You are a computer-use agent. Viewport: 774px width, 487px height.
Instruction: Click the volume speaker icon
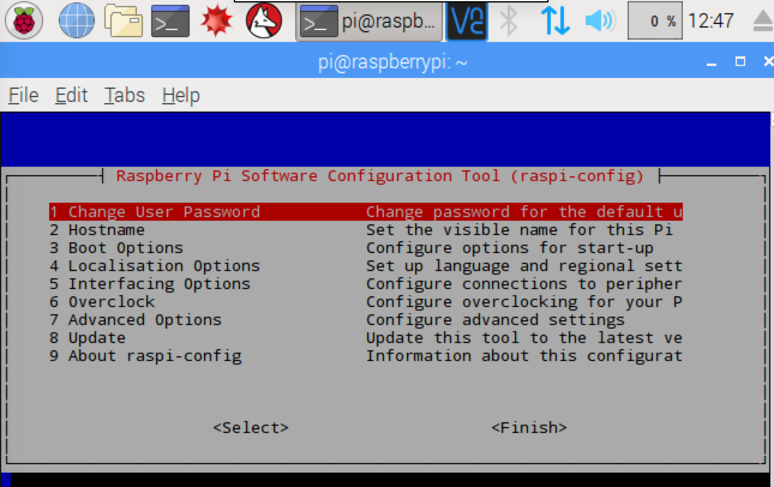tap(600, 21)
